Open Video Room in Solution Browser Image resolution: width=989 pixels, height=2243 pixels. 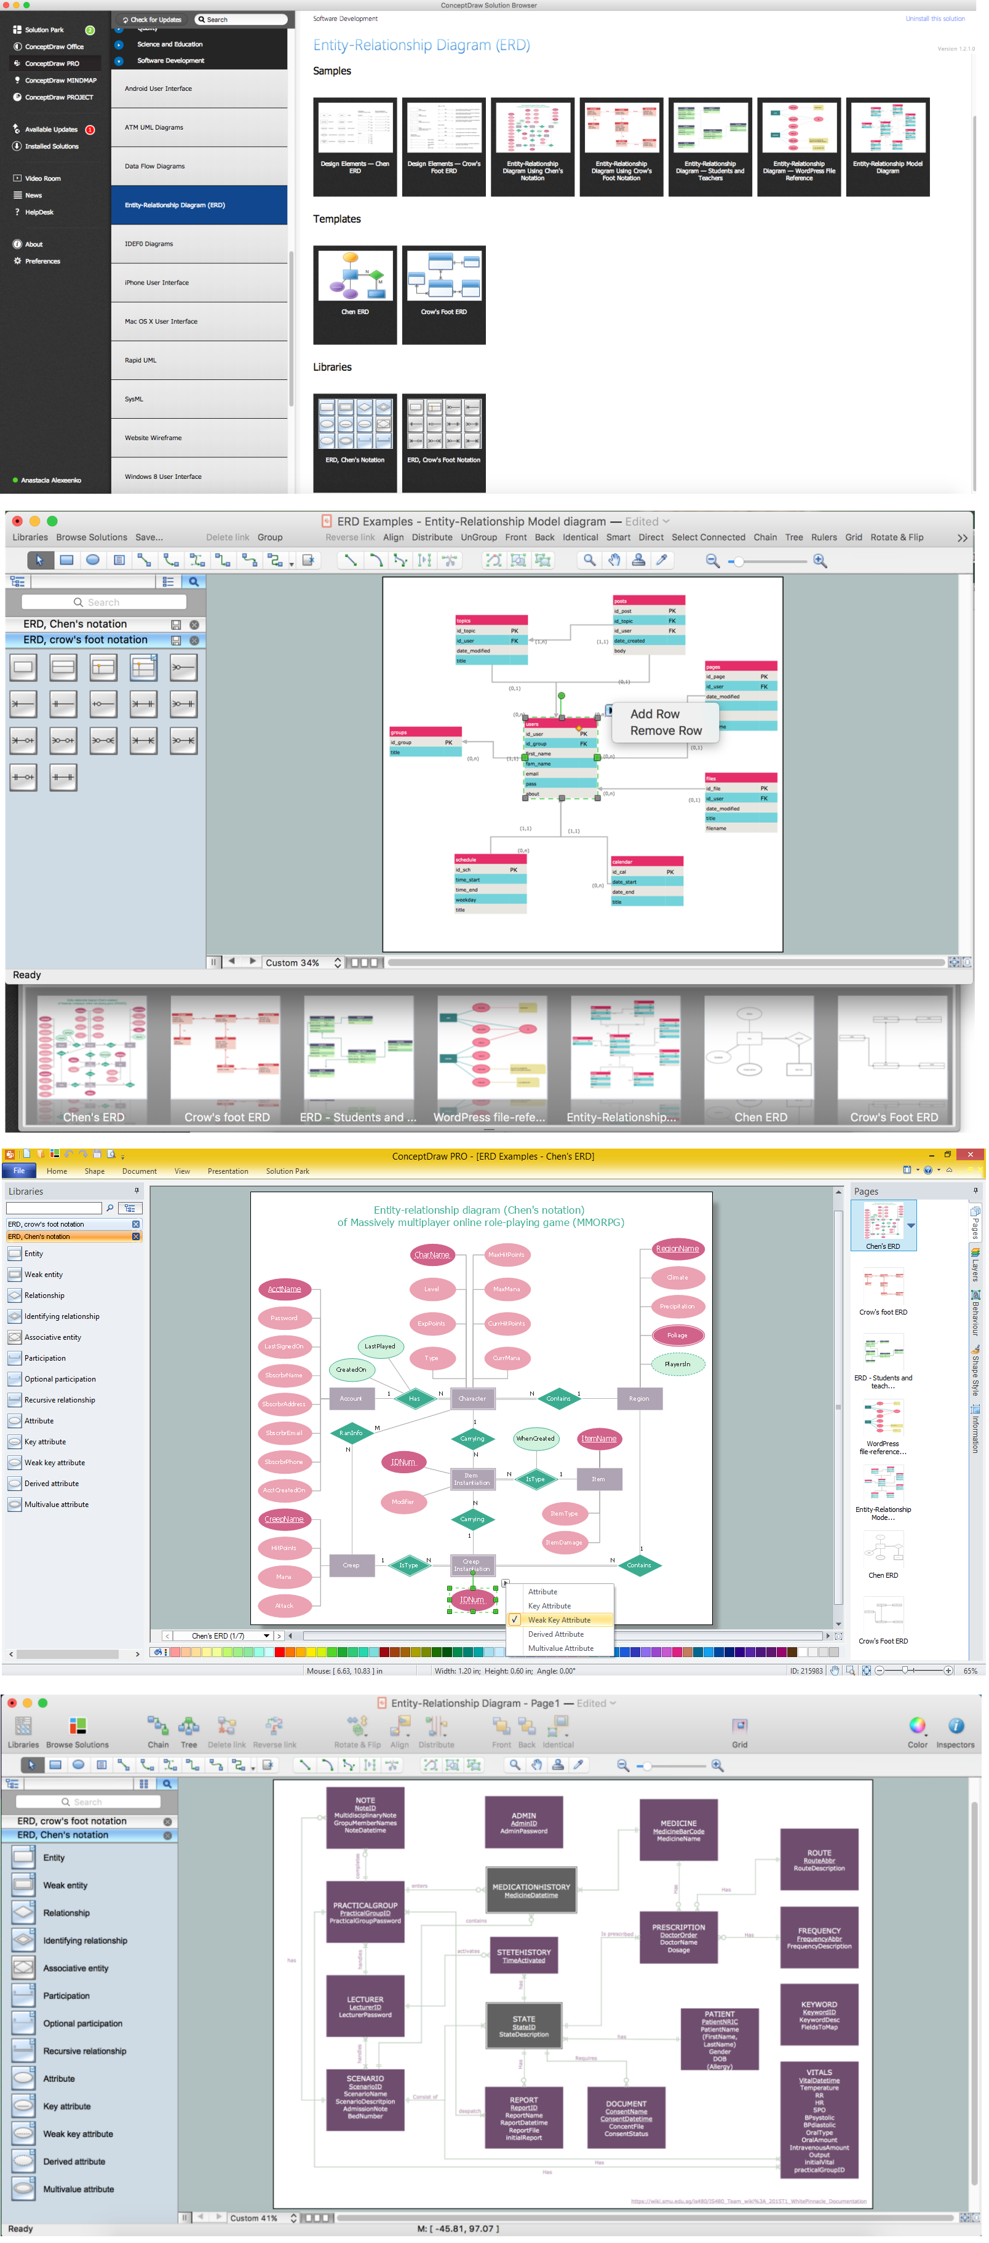click(x=37, y=178)
